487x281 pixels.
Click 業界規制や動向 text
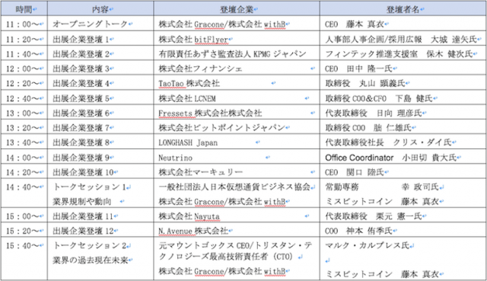click(x=82, y=202)
